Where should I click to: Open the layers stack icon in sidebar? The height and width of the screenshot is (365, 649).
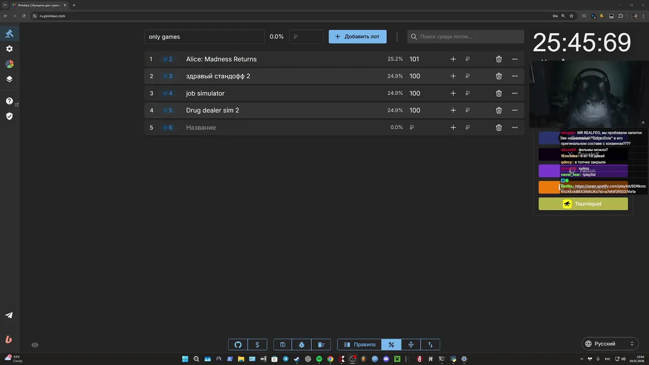tap(9, 79)
